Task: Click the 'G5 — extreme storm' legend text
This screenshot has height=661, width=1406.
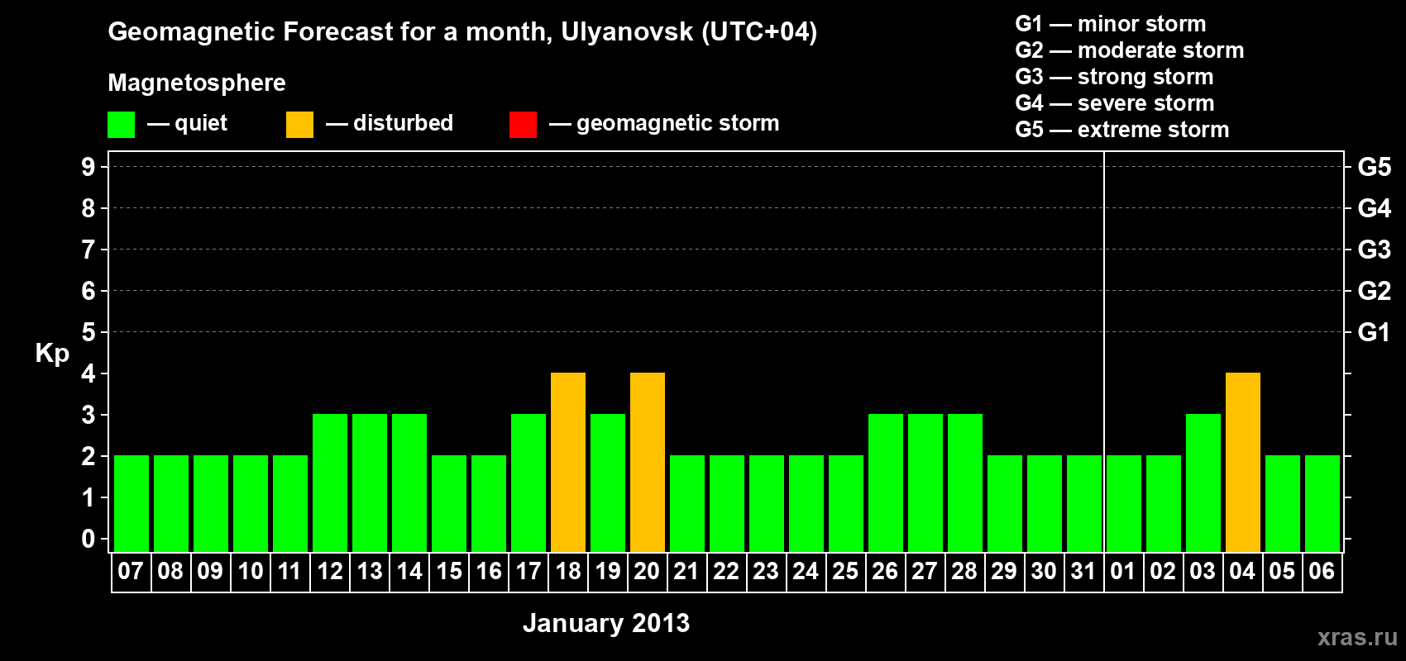Action: click(1122, 130)
